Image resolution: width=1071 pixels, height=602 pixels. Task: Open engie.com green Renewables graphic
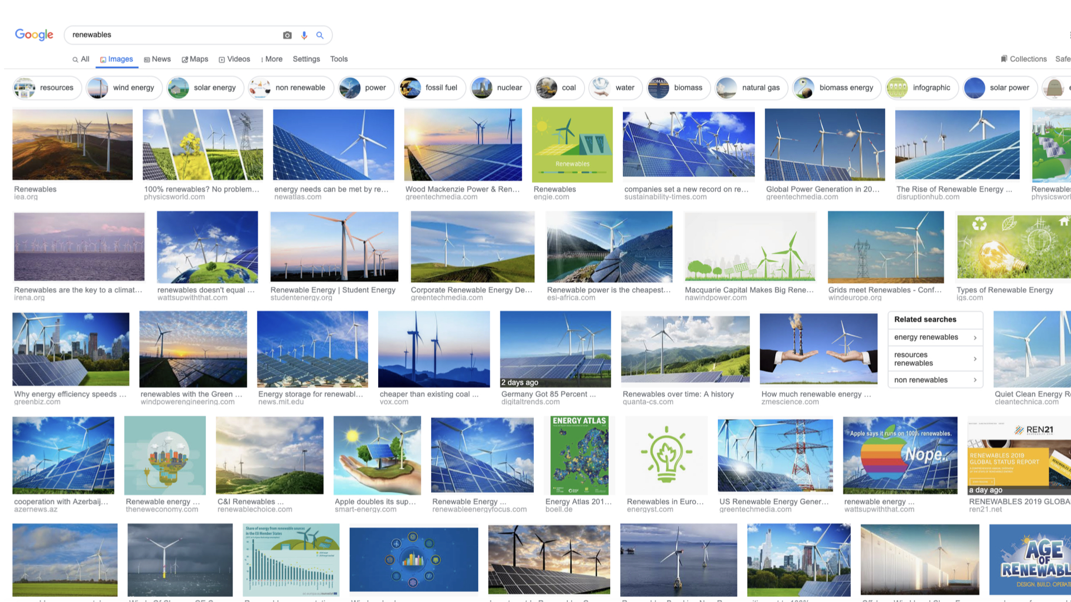(572, 144)
